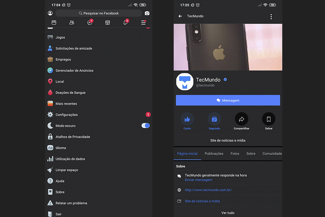Click the Ajuda question mark icon

[x=50, y=181]
